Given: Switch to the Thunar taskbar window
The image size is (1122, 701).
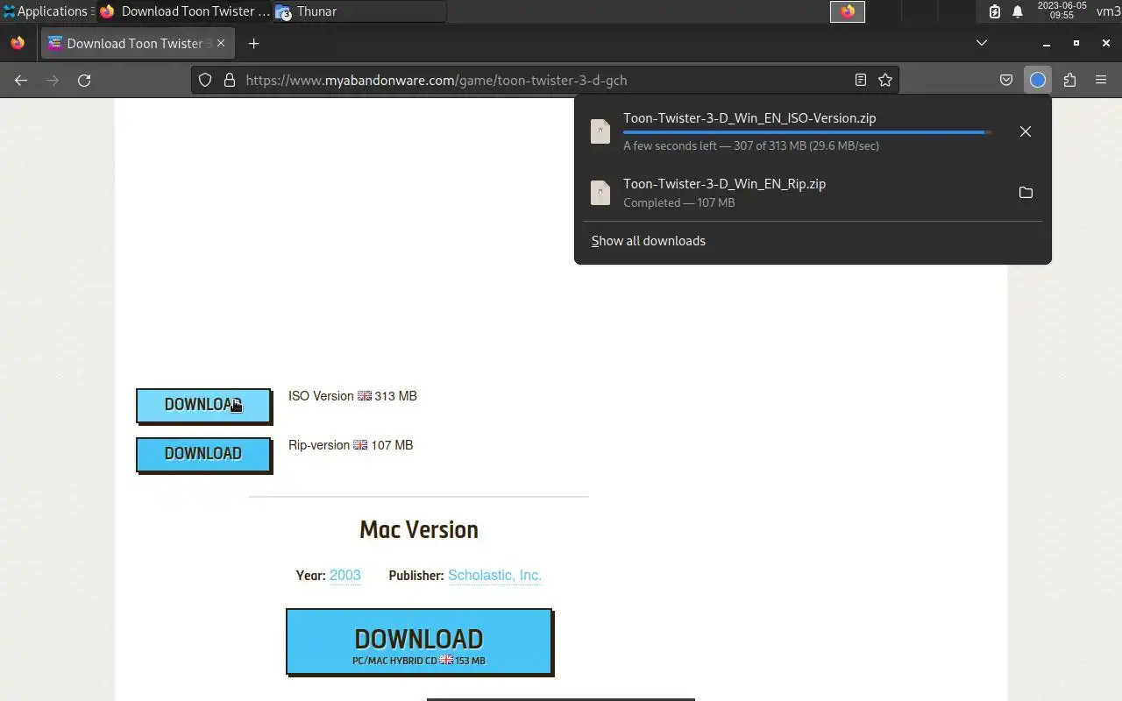Looking at the screenshot, I should pyautogui.click(x=359, y=11).
